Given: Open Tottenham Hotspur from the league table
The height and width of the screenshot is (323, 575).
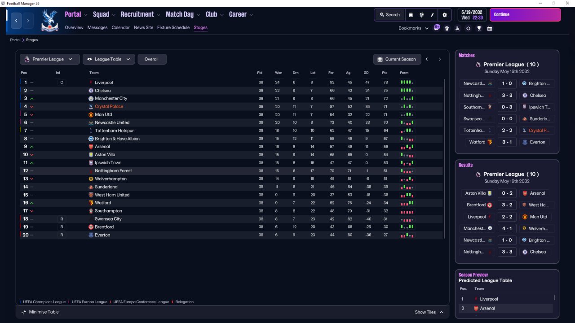Looking at the screenshot, I should (115, 131).
